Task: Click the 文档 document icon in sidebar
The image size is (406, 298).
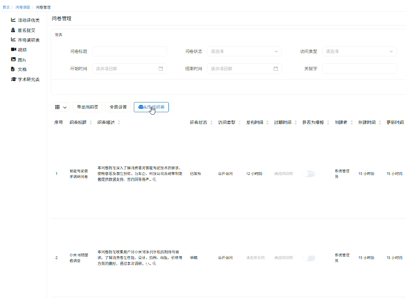Action: point(13,69)
